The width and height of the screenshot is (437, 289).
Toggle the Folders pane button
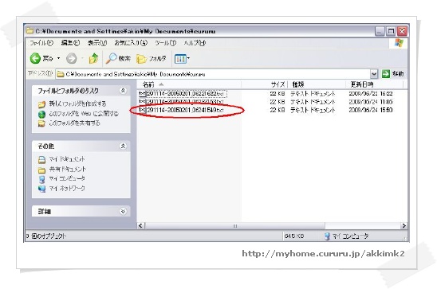click(x=152, y=58)
